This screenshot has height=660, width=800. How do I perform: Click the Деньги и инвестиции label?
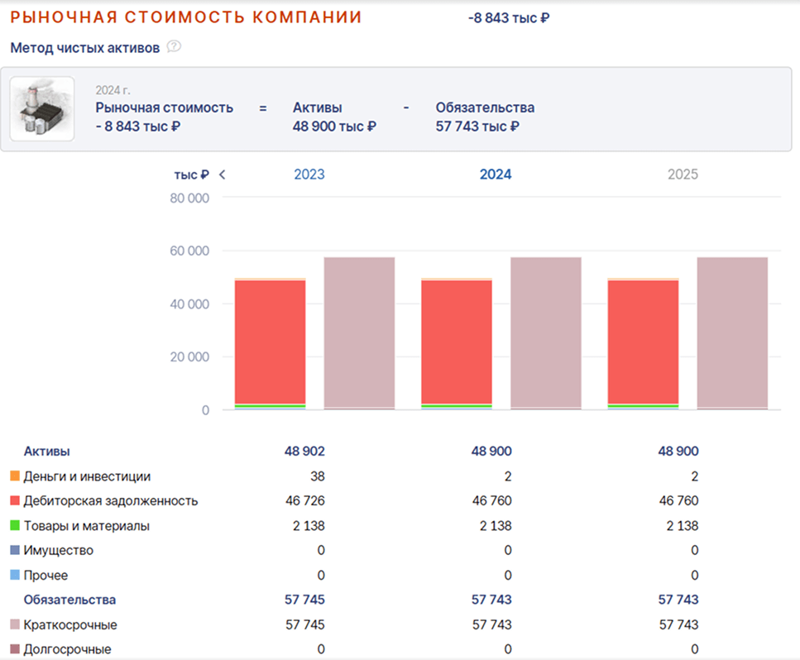[87, 476]
